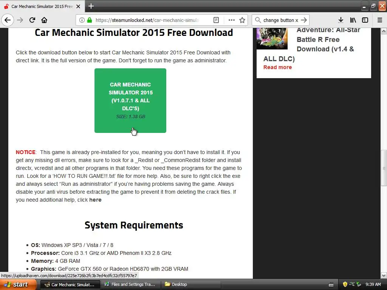Select the Car Mechanic Simulator 2015 tab

coord(42,6)
